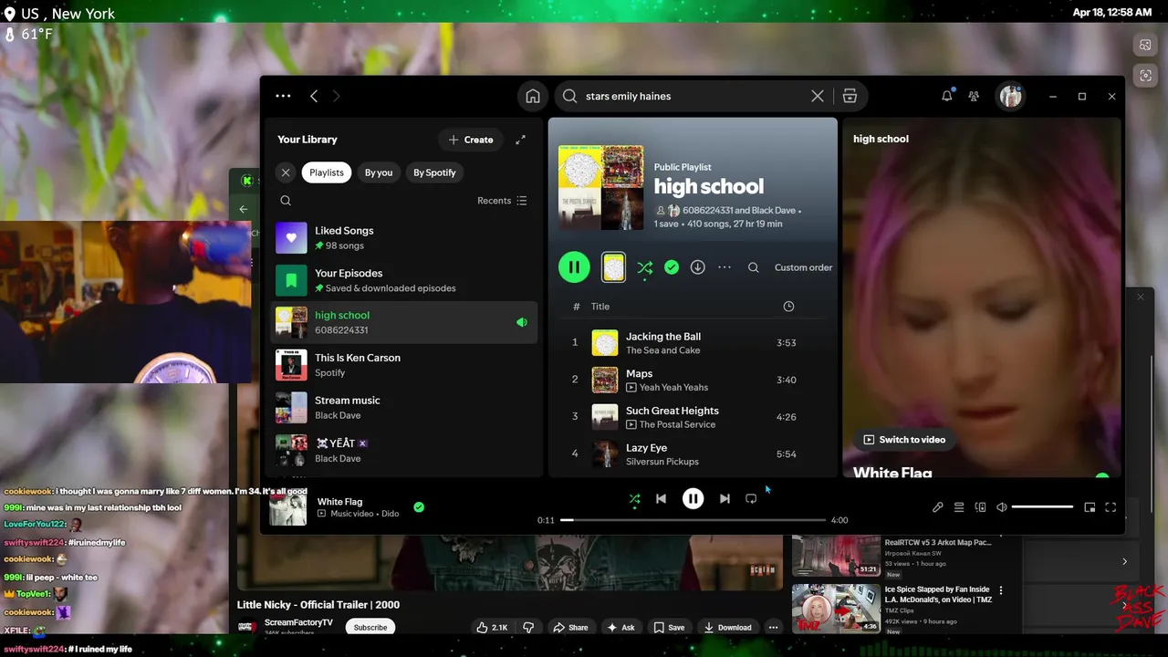Open Connect to a device
The image size is (1168, 657).
point(980,507)
